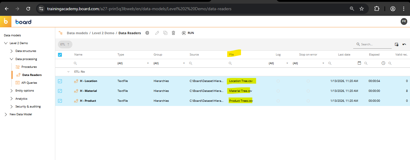Open Chrome profile icon
The width and height of the screenshot is (410, 160).
393,9
